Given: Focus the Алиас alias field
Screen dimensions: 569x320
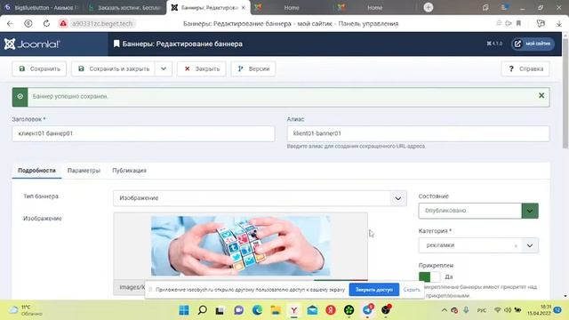Looking at the screenshot, I should [418, 133].
